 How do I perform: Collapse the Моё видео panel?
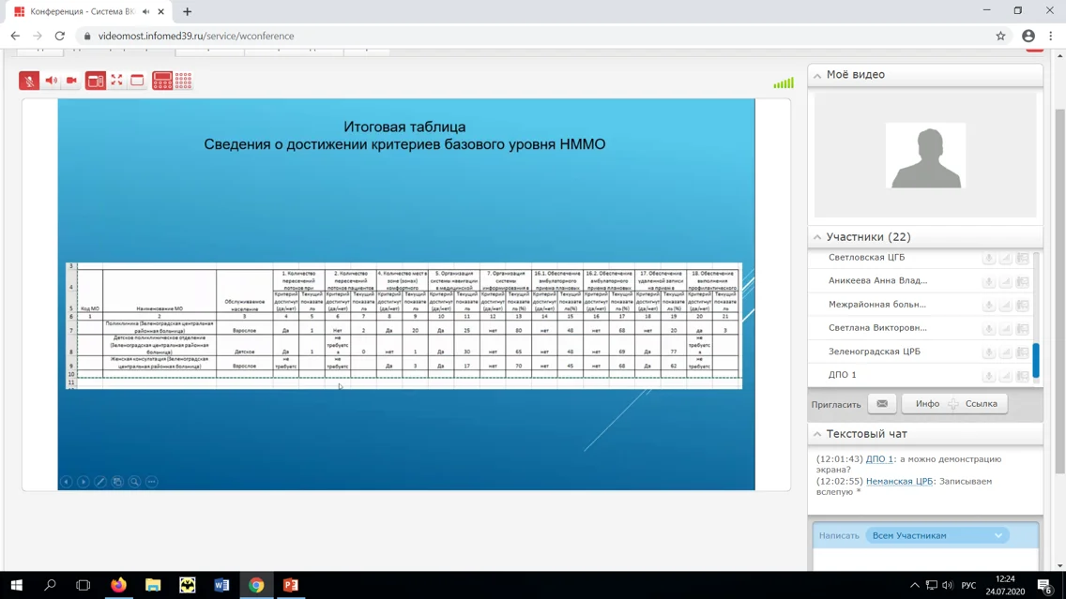coord(817,75)
